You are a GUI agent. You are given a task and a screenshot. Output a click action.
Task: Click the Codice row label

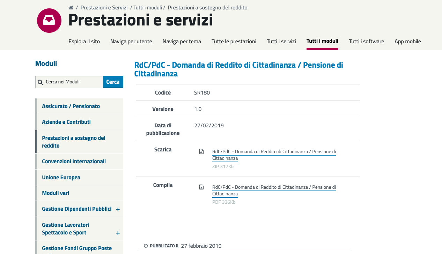(x=163, y=93)
